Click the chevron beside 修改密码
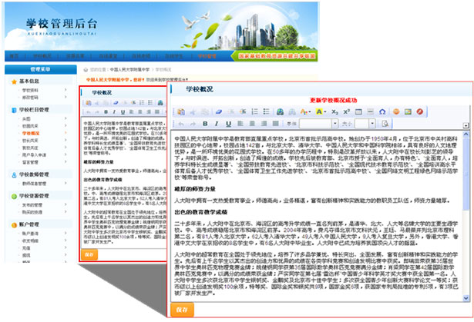The image size is (474, 322). coord(66,97)
